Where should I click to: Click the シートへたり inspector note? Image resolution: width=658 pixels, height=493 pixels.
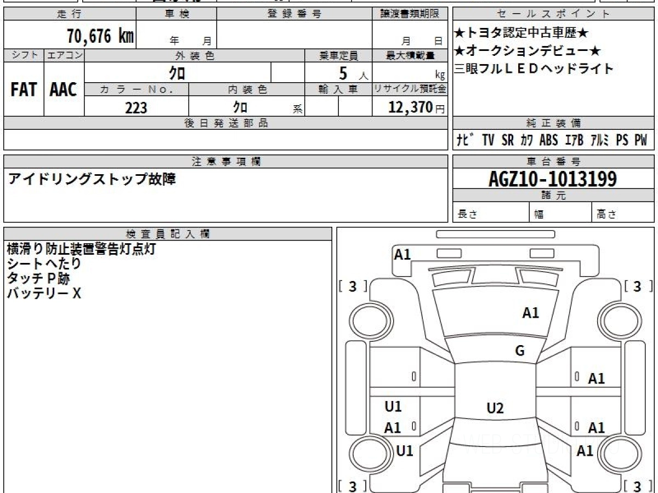coord(44,263)
